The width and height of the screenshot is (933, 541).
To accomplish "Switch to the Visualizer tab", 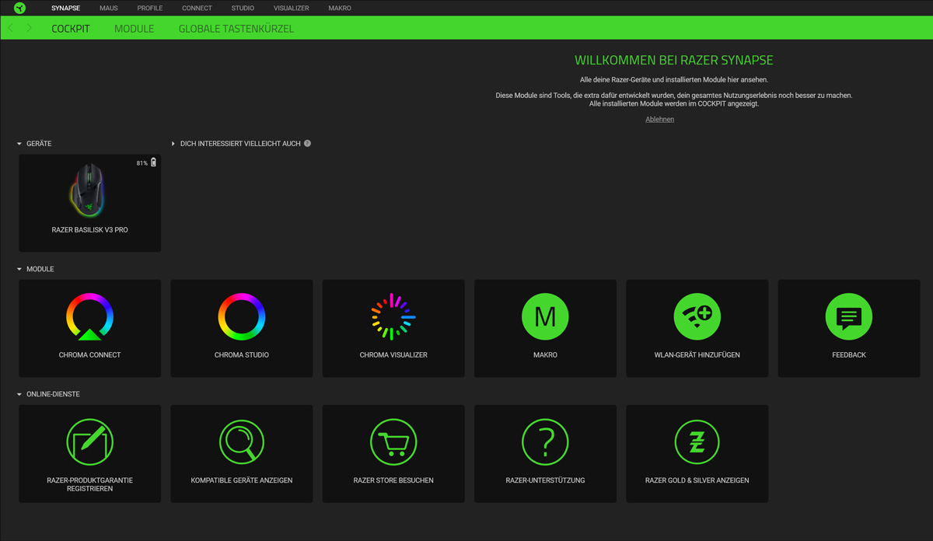I will (x=292, y=8).
